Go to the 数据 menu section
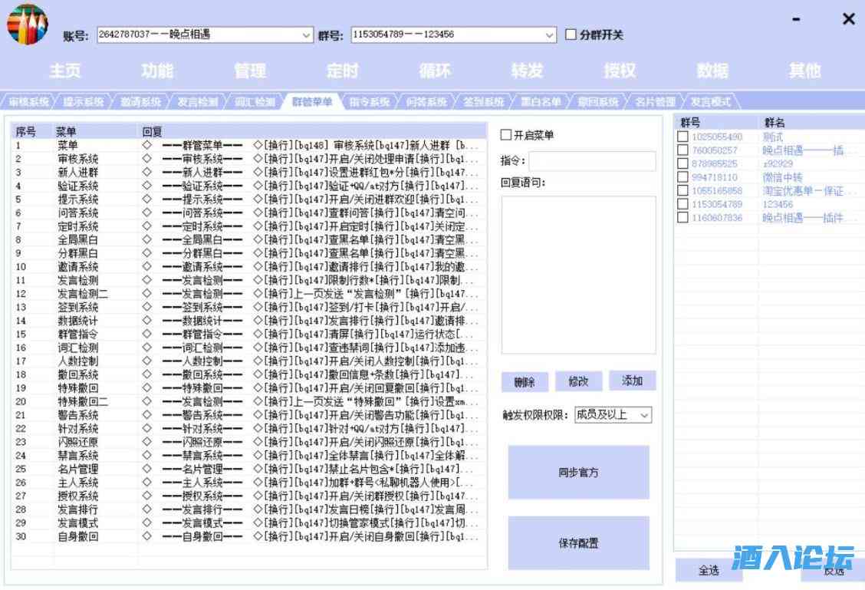The width and height of the screenshot is (865, 590). click(712, 71)
